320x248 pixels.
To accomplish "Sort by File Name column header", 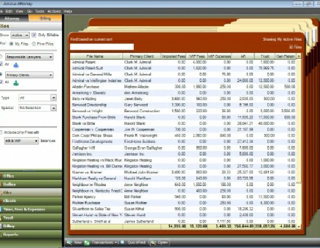I will pos(96,56).
